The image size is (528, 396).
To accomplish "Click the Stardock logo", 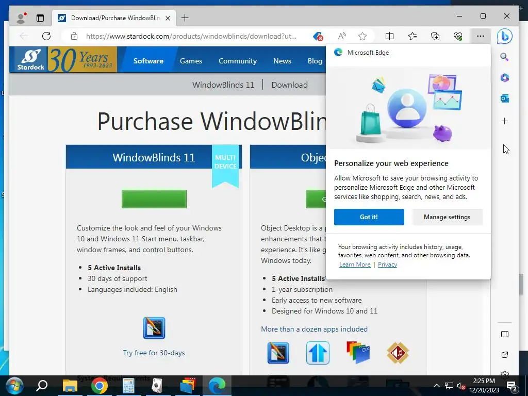I will pos(30,60).
